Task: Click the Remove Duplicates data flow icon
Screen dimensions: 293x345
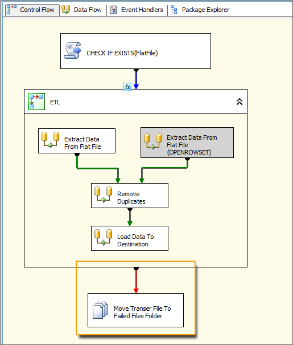Action: pyautogui.click(x=103, y=194)
